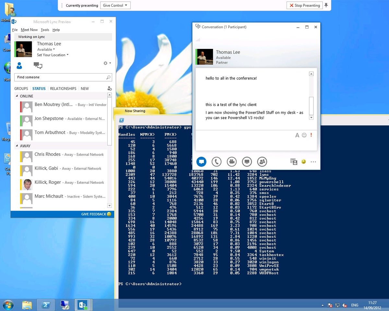Expand the Set Your Location dropdown
The image size is (389, 311).
point(53,55)
